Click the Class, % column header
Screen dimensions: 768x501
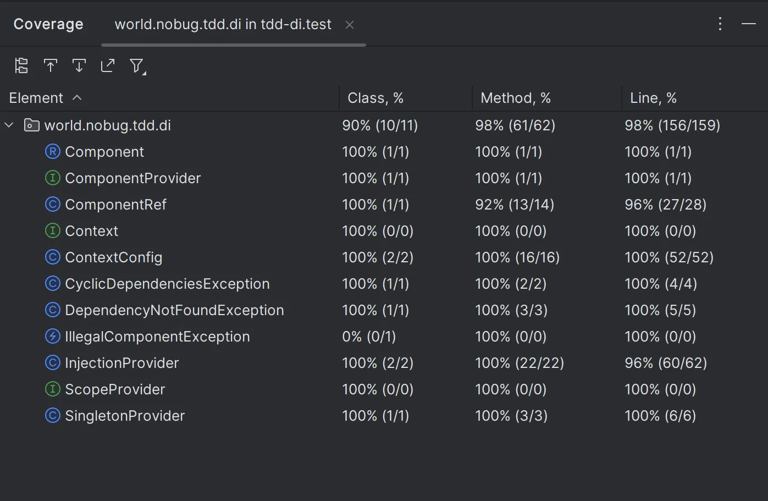pos(375,98)
